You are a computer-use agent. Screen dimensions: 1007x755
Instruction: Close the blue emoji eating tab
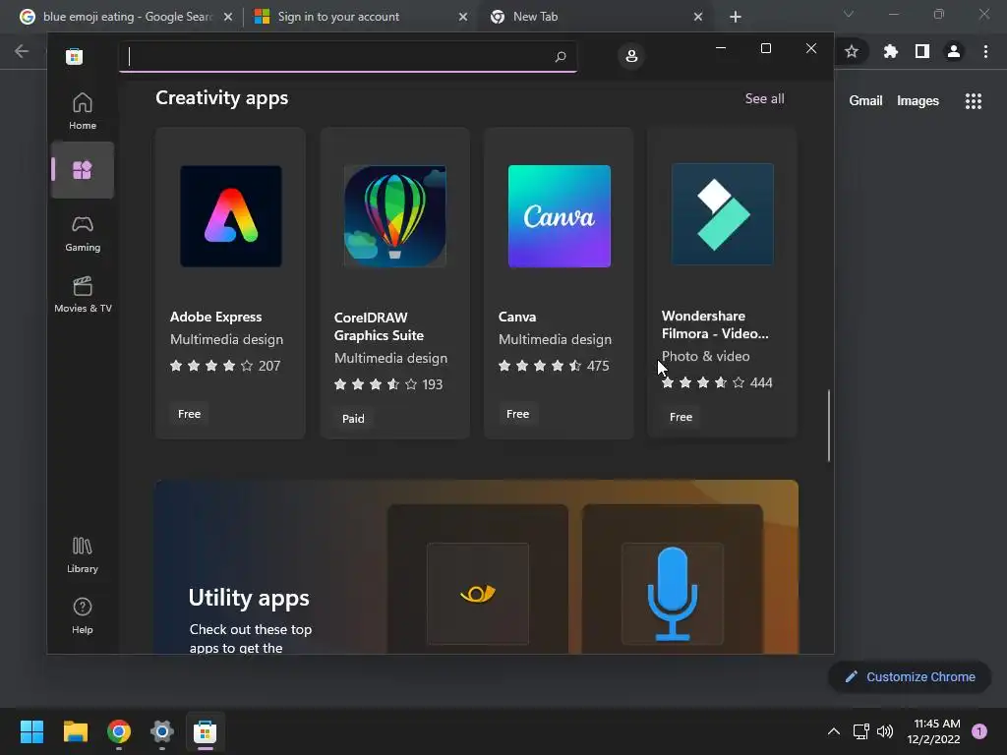click(x=228, y=18)
